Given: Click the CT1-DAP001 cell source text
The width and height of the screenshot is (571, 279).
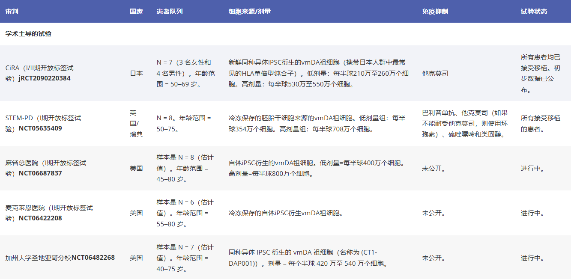Looking at the screenshot, I should [x=308, y=258].
